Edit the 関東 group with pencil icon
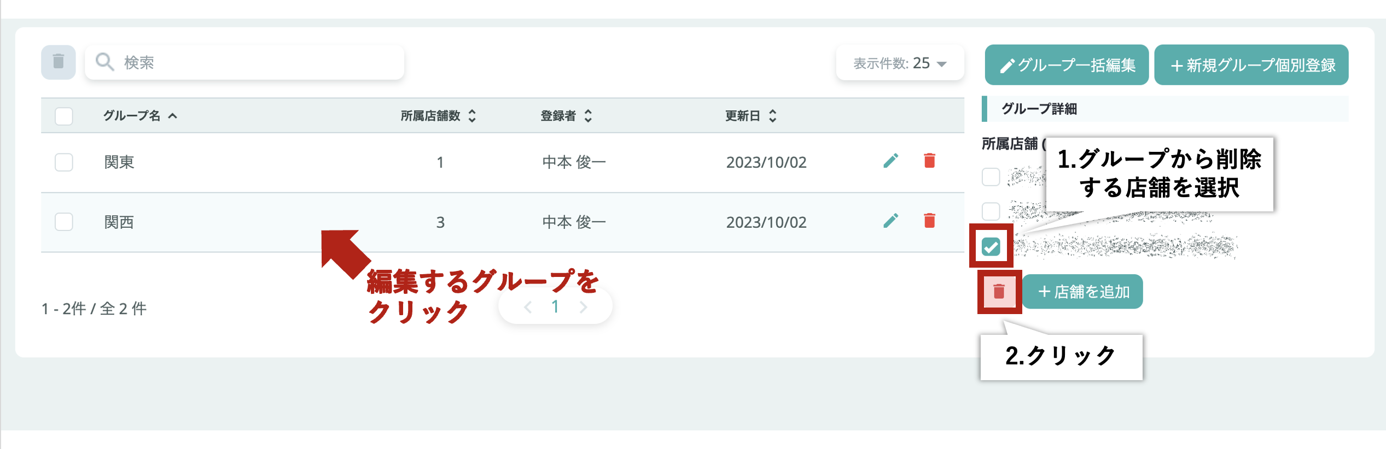This screenshot has height=449, width=1386. click(890, 161)
